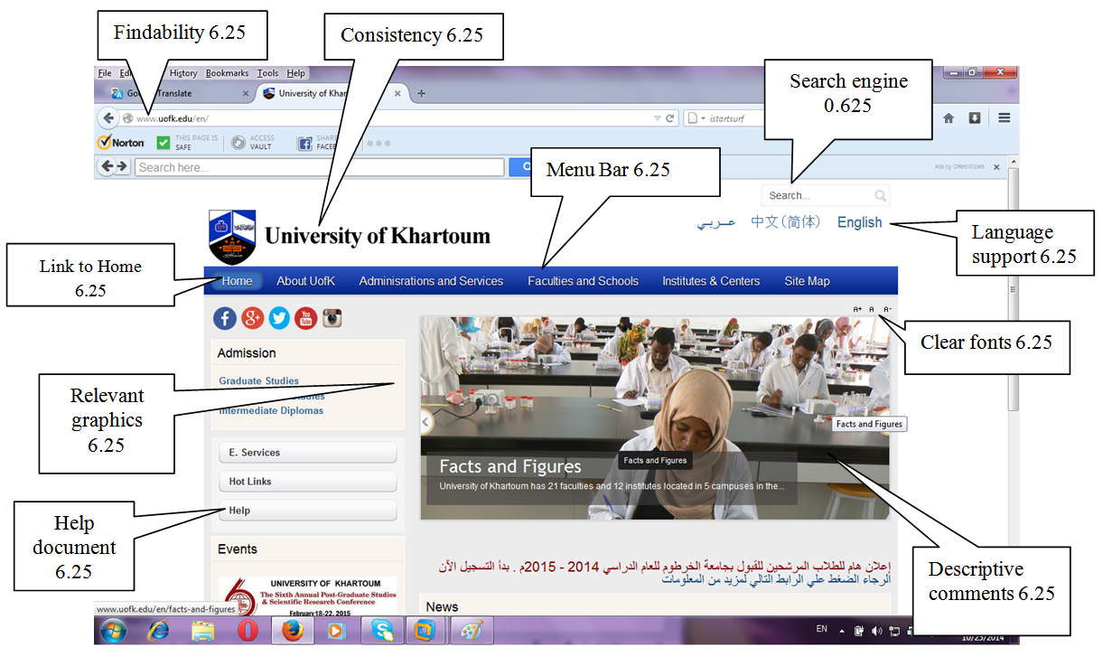Expand the E. Services sidebar section
Image resolution: width=1103 pixels, height=657 pixels.
tap(307, 453)
